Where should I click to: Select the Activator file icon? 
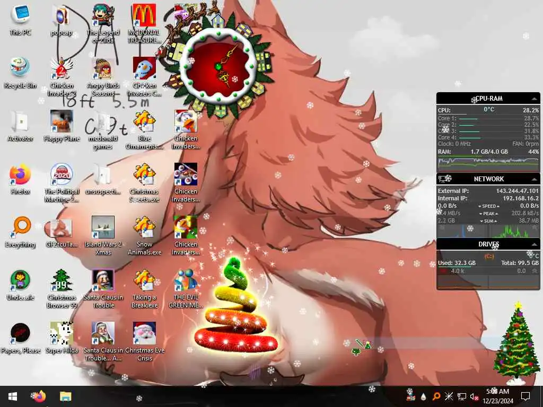(x=20, y=126)
